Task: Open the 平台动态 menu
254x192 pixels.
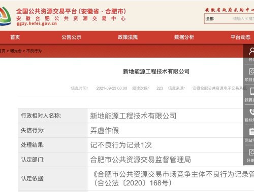Action: (x=240, y=37)
